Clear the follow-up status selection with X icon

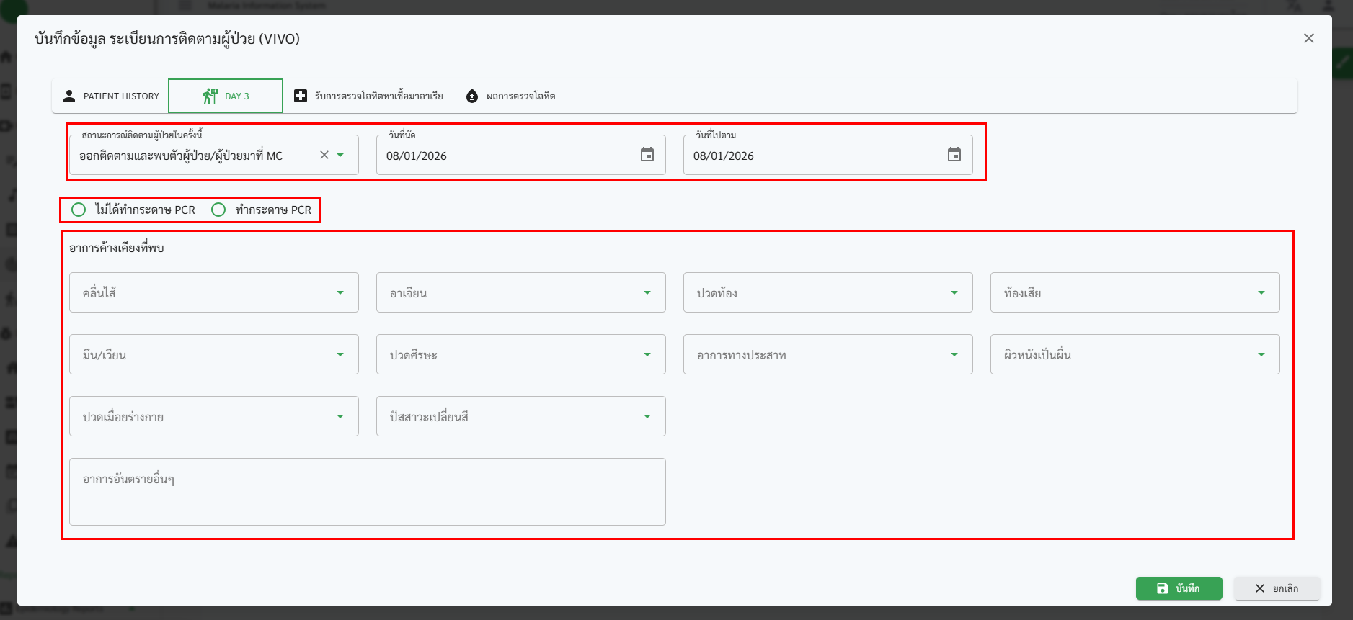(x=324, y=155)
